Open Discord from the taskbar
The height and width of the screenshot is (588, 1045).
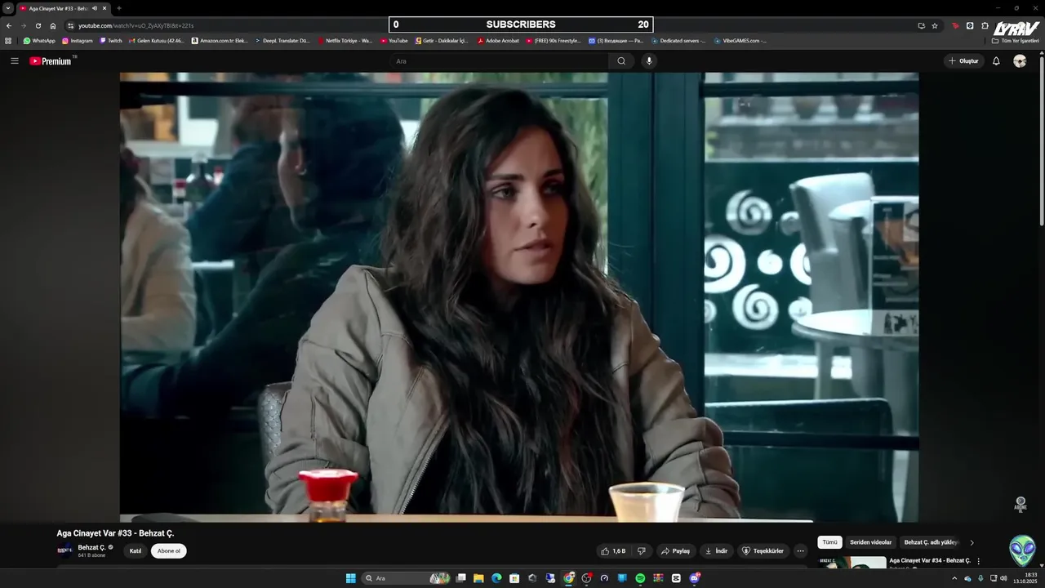[694, 578]
